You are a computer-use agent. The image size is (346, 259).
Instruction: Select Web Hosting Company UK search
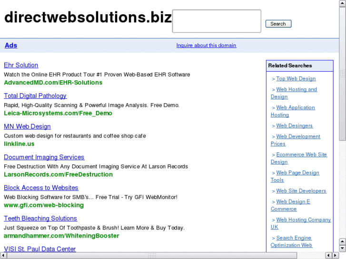tap(301, 223)
